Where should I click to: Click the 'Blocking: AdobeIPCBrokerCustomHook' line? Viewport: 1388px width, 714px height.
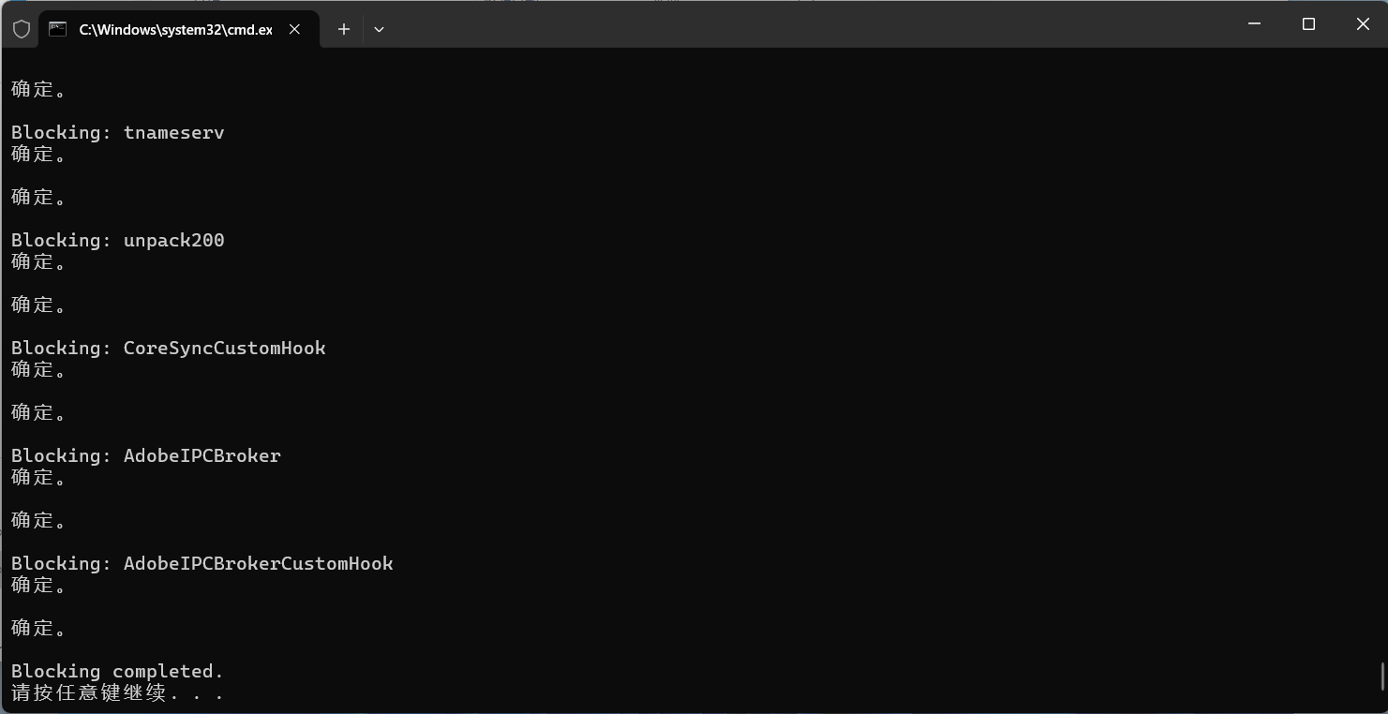tap(202, 563)
